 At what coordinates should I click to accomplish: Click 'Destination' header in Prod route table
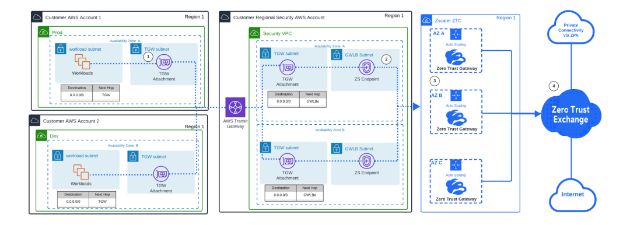pyautogui.click(x=77, y=89)
